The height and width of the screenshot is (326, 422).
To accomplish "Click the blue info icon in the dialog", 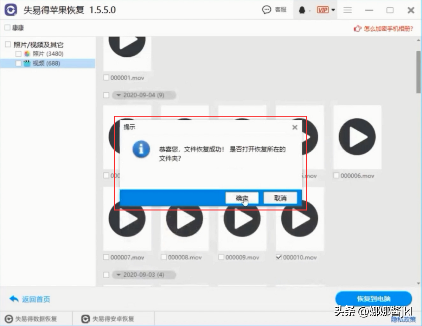I will click(141, 149).
